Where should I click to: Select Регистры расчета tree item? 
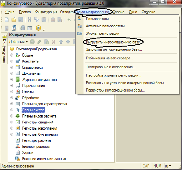coord(36,140)
